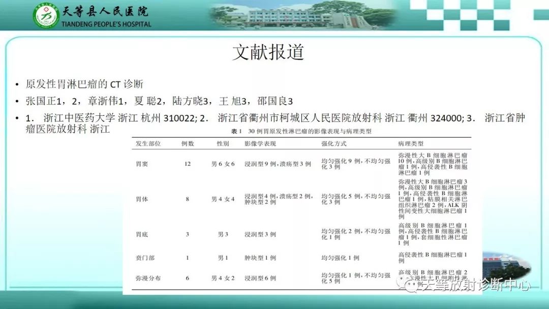Screen dimensions: 549x309
Task: Click the affiliation line starting 浙江中医药大学
Action: coord(275,123)
